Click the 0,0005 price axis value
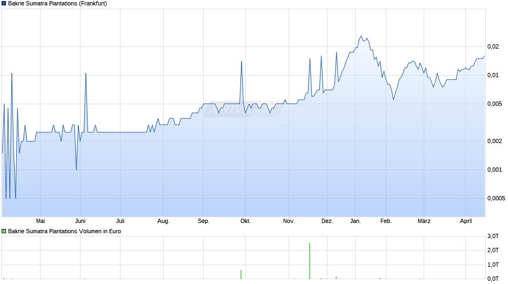 pos(496,198)
